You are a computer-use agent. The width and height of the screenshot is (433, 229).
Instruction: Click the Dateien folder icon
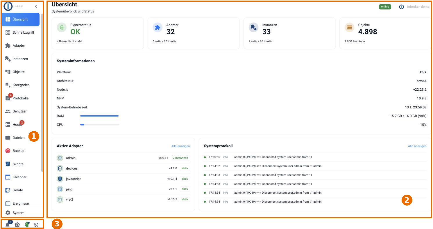8,138
